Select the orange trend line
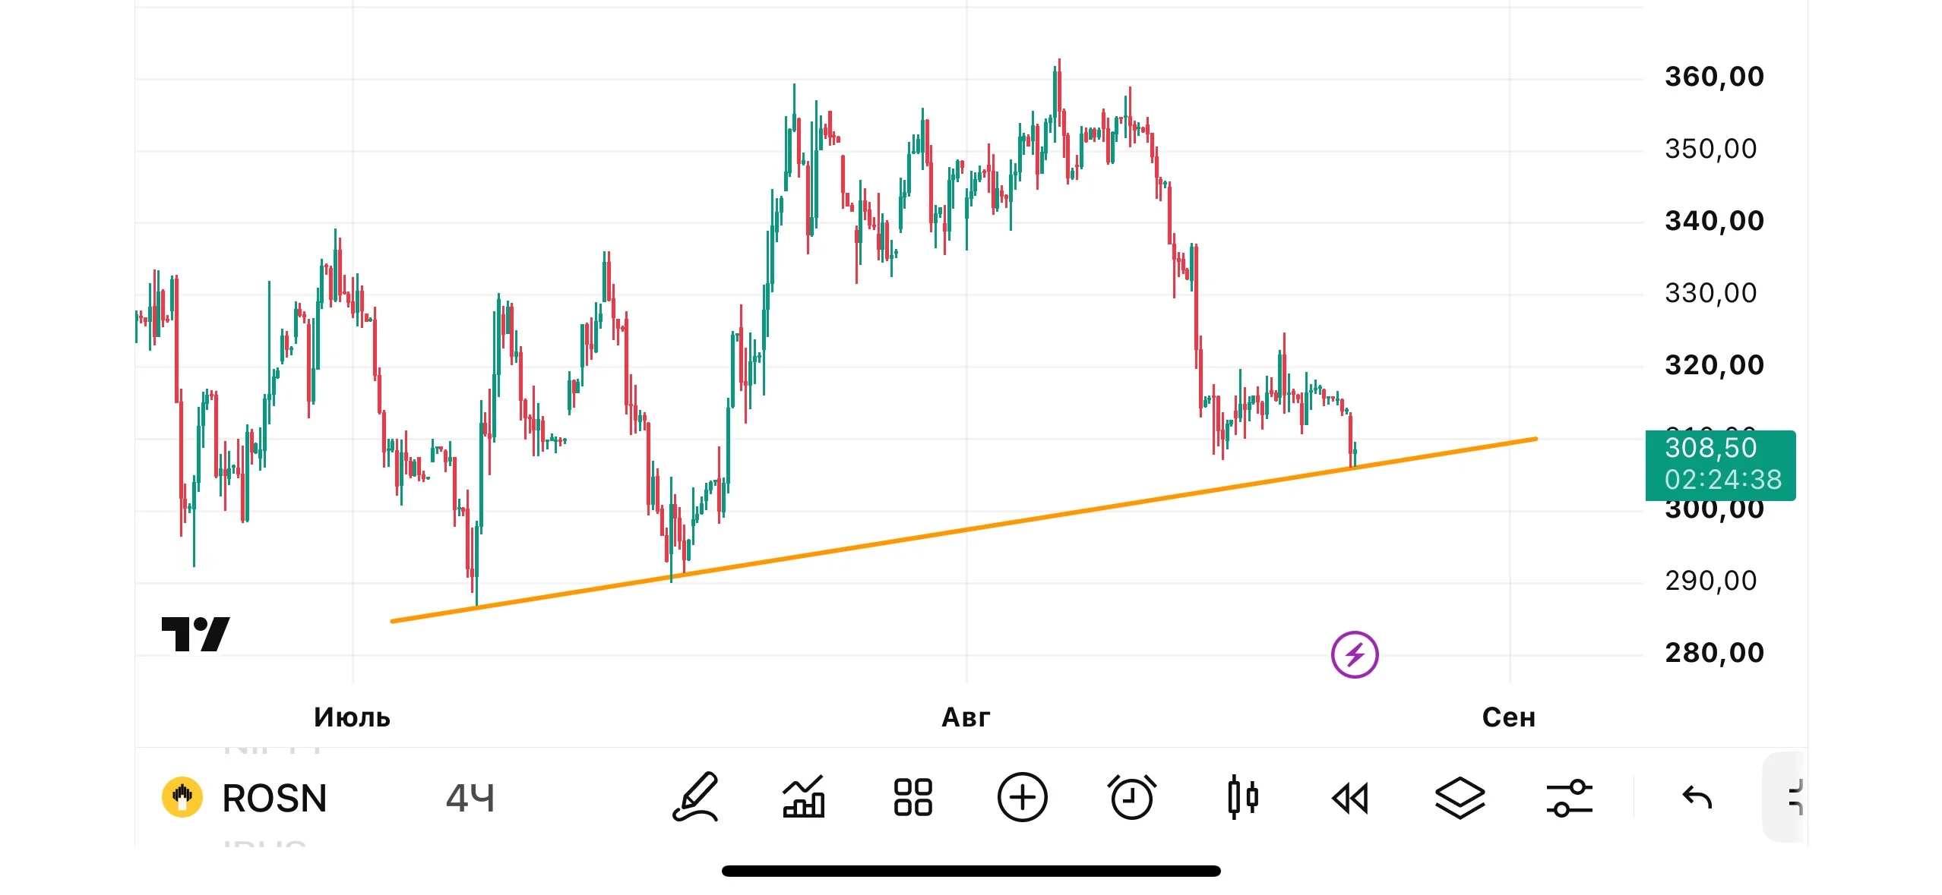 [x=964, y=530]
